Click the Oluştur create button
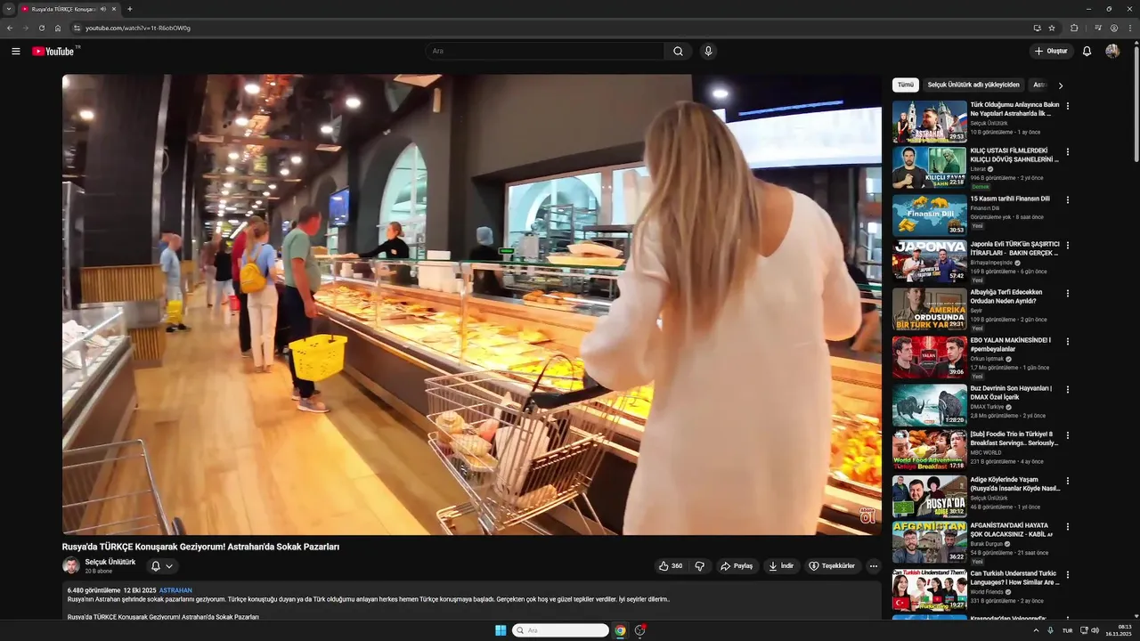Screen dimensions: 1140x641 coord(1051,51)
